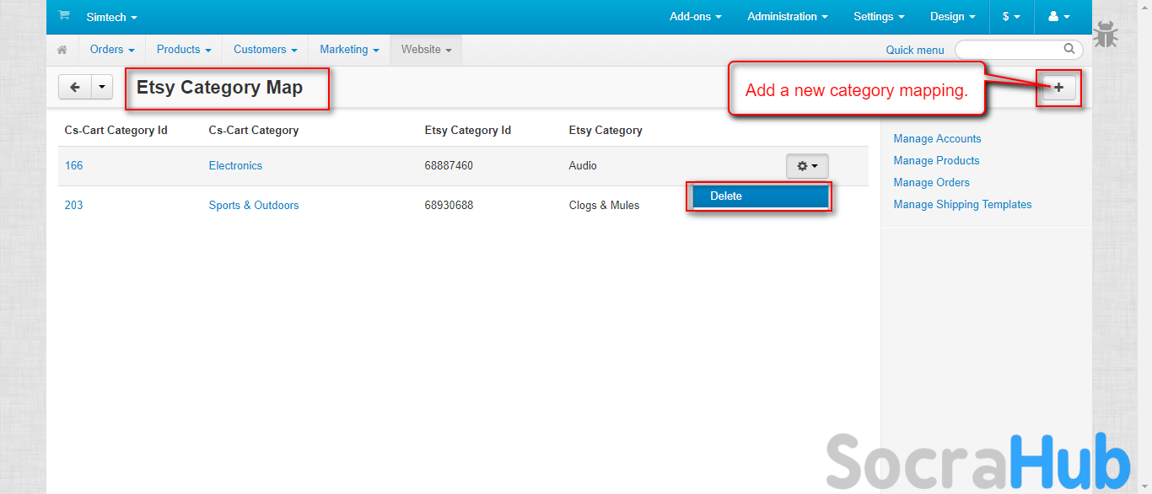Image resolution: width=1152 pixels, height=494 pixels.
Task: Open the Quick menu link
Action: [x=915, y=51]
